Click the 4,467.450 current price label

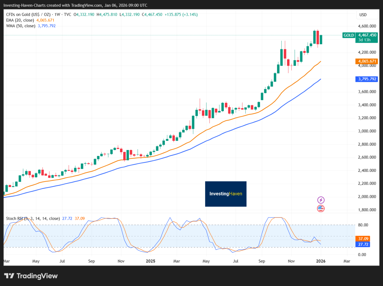coord(367,35)
